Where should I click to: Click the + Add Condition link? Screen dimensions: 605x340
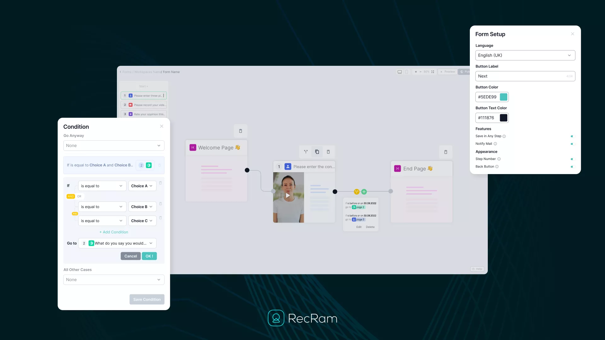[114, 232]
